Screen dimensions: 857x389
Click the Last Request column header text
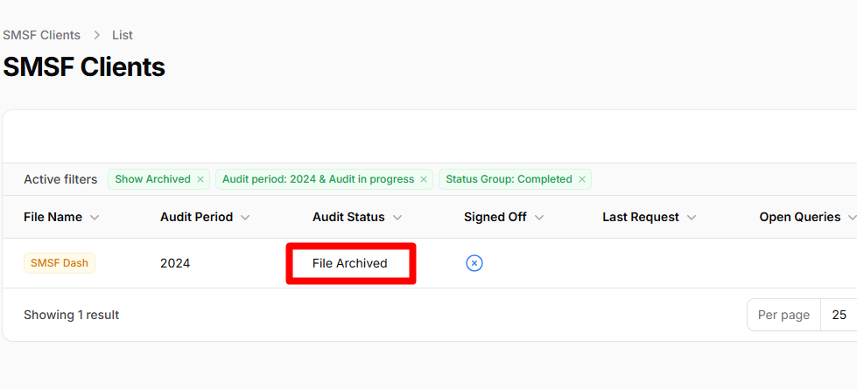click(x=641, y=217)
